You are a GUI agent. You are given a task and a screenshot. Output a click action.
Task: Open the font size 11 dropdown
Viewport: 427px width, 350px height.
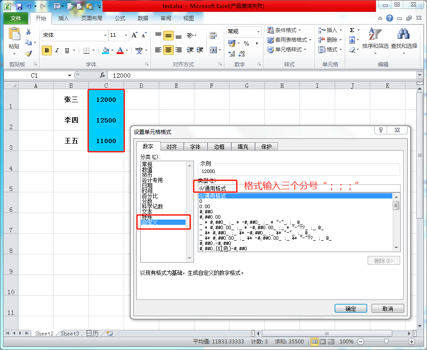pos(125,36)
